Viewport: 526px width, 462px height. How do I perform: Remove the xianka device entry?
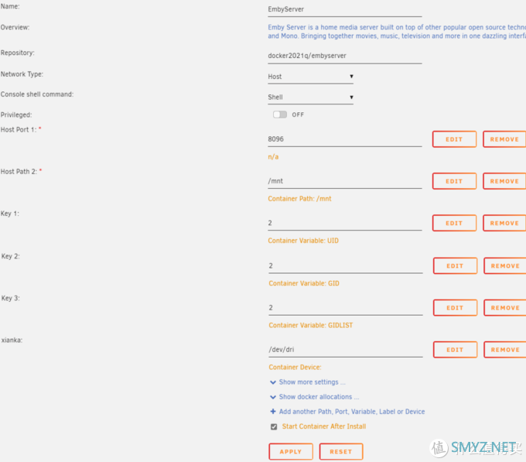tap(505, 350)
